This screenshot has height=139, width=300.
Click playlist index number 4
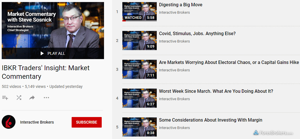[x=117, y=98]
